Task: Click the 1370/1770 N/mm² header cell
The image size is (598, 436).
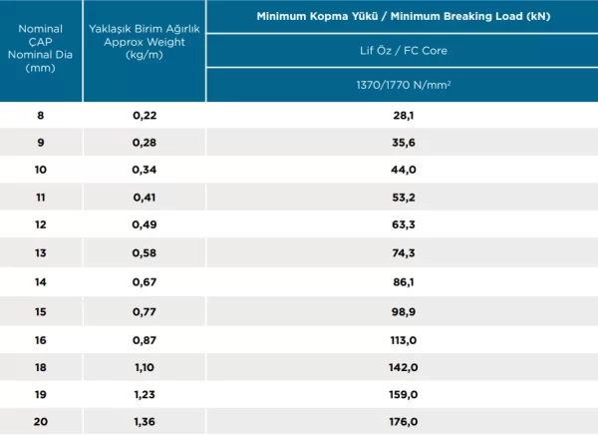Action: coord(404,85)
